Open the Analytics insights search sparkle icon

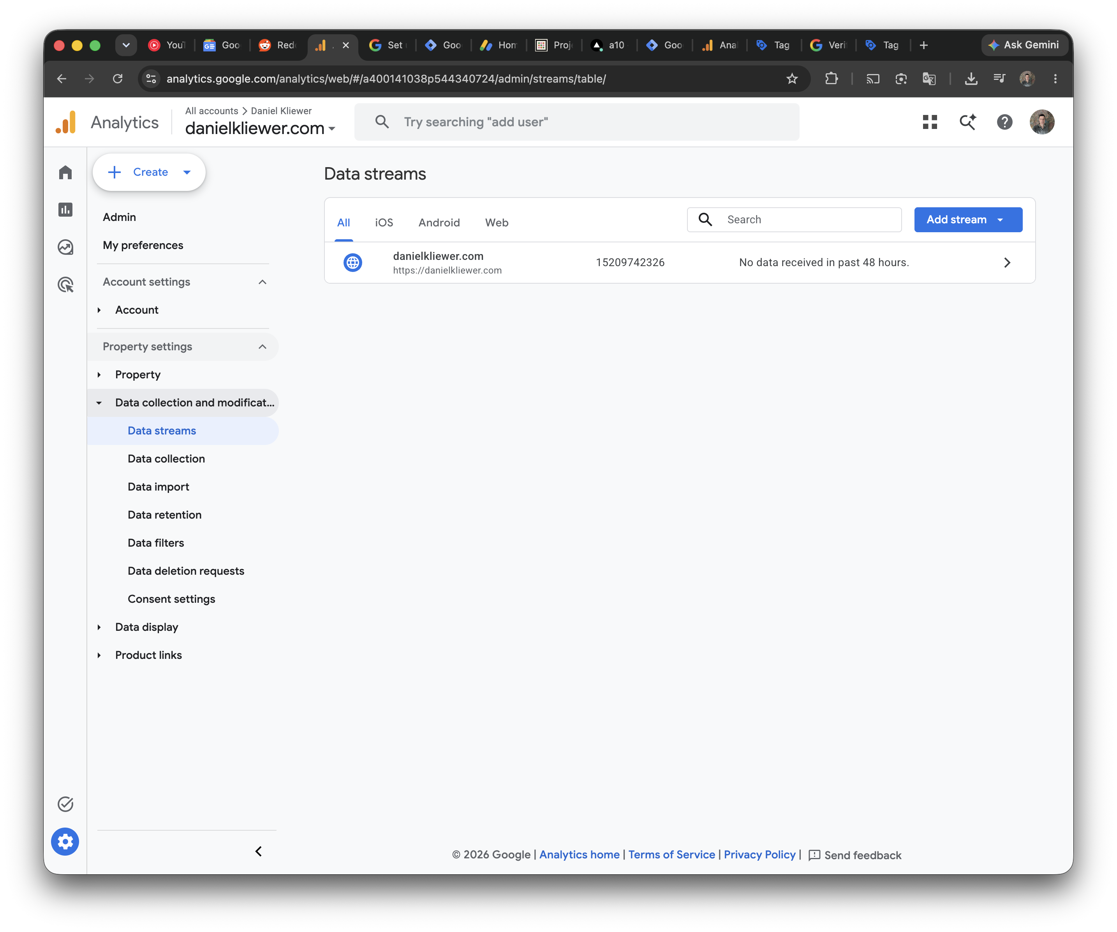(x=967, y=122)
